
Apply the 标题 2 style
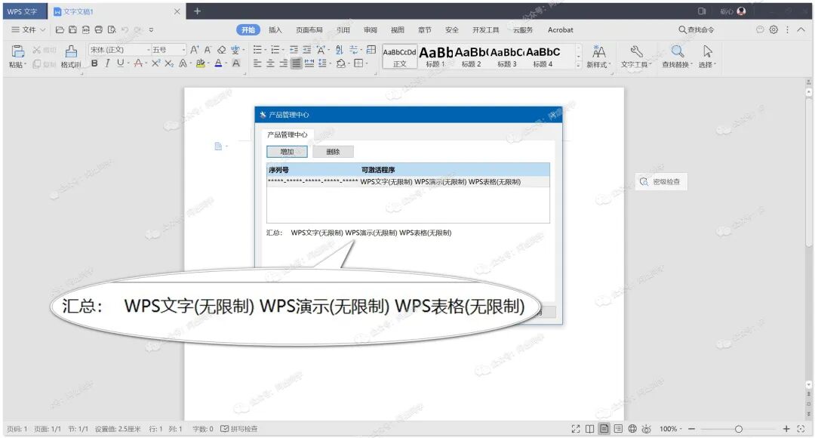[472, 56]
